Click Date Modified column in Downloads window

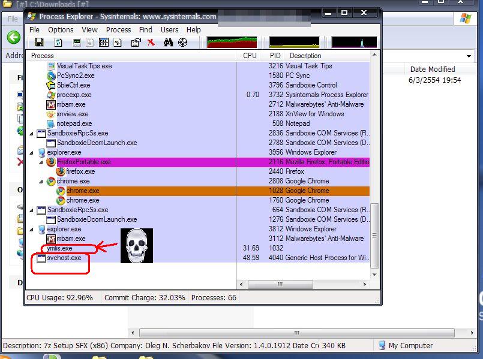pyautogui.click(x=433, y=69)
